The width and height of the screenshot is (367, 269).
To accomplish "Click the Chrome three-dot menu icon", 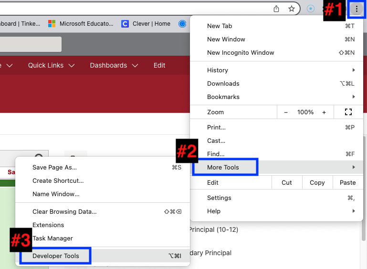I will tap(357, 9).
